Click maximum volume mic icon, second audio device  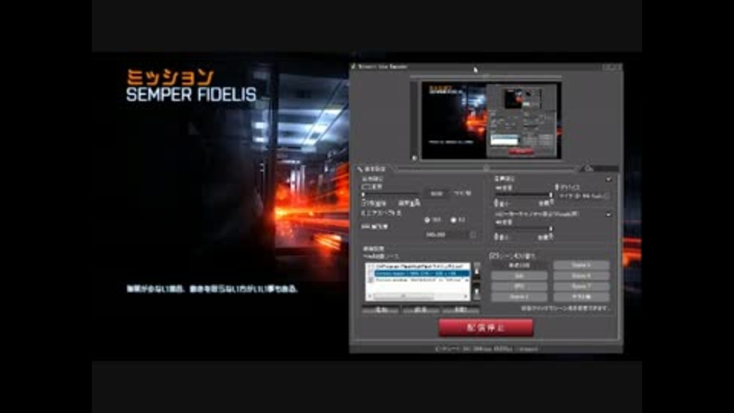tap(552, 237)
